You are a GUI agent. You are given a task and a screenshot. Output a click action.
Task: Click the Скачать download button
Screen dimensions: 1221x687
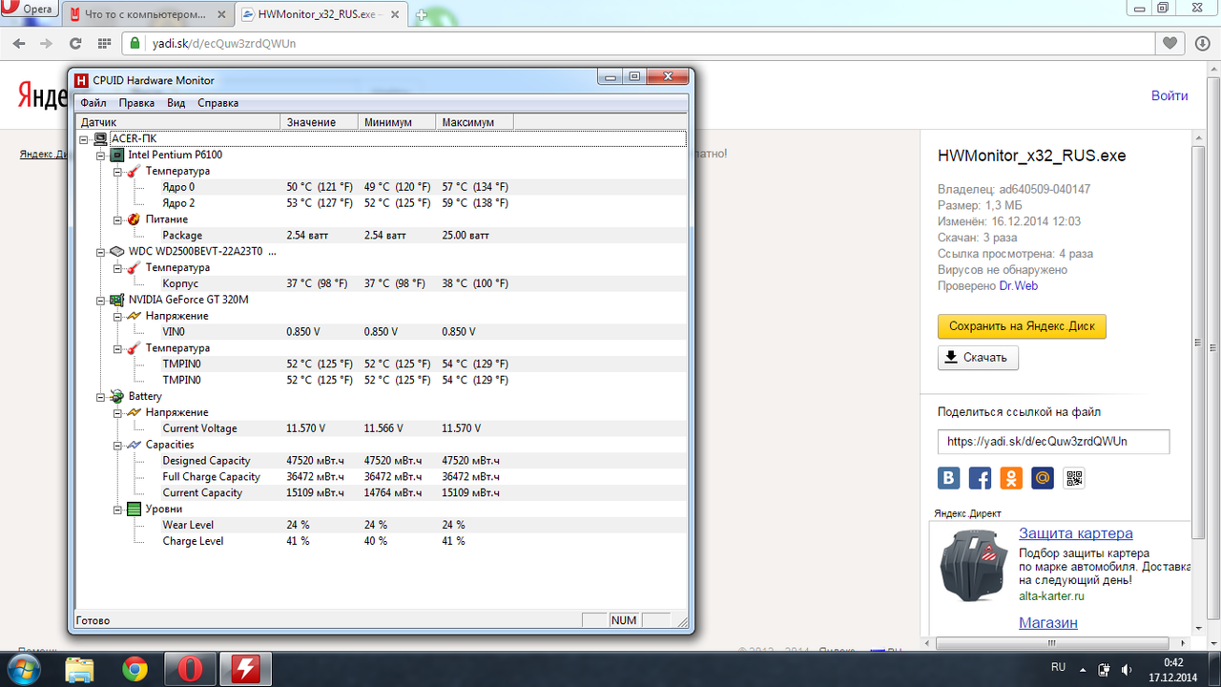coord(978,358)
